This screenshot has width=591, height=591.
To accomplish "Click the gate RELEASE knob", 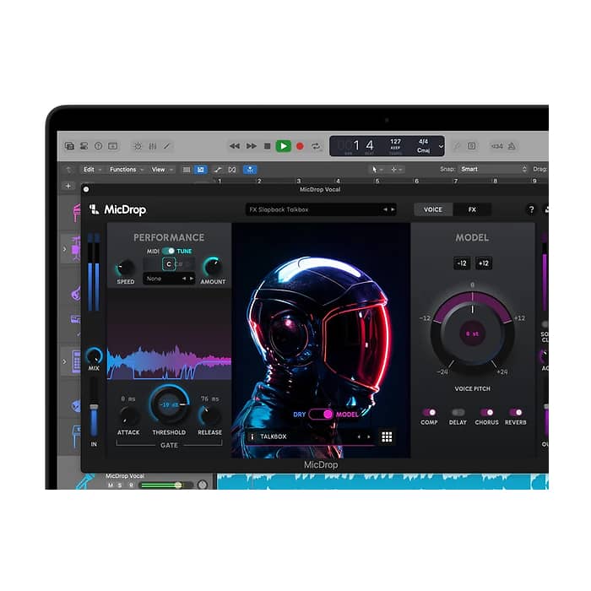I will coord(209,416).
